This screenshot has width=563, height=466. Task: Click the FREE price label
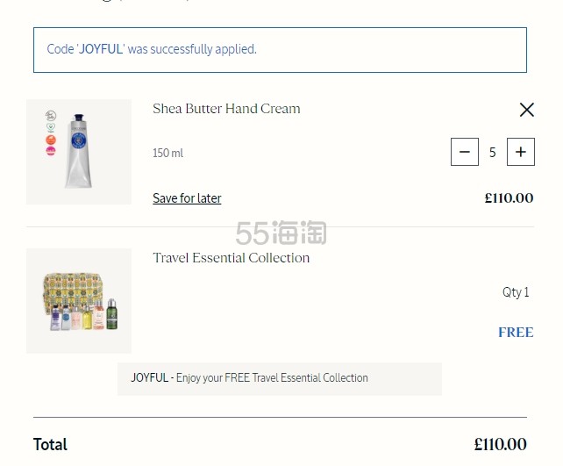click(x=516, y=333)
